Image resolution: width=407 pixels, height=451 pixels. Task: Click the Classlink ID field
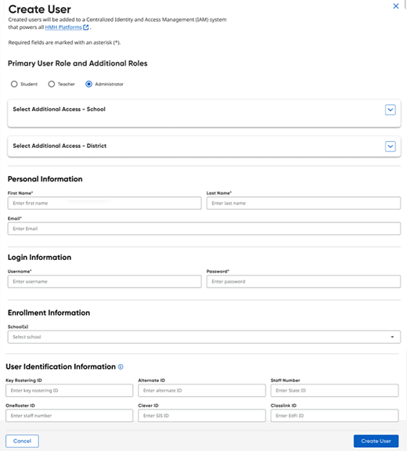click(334, 416)
